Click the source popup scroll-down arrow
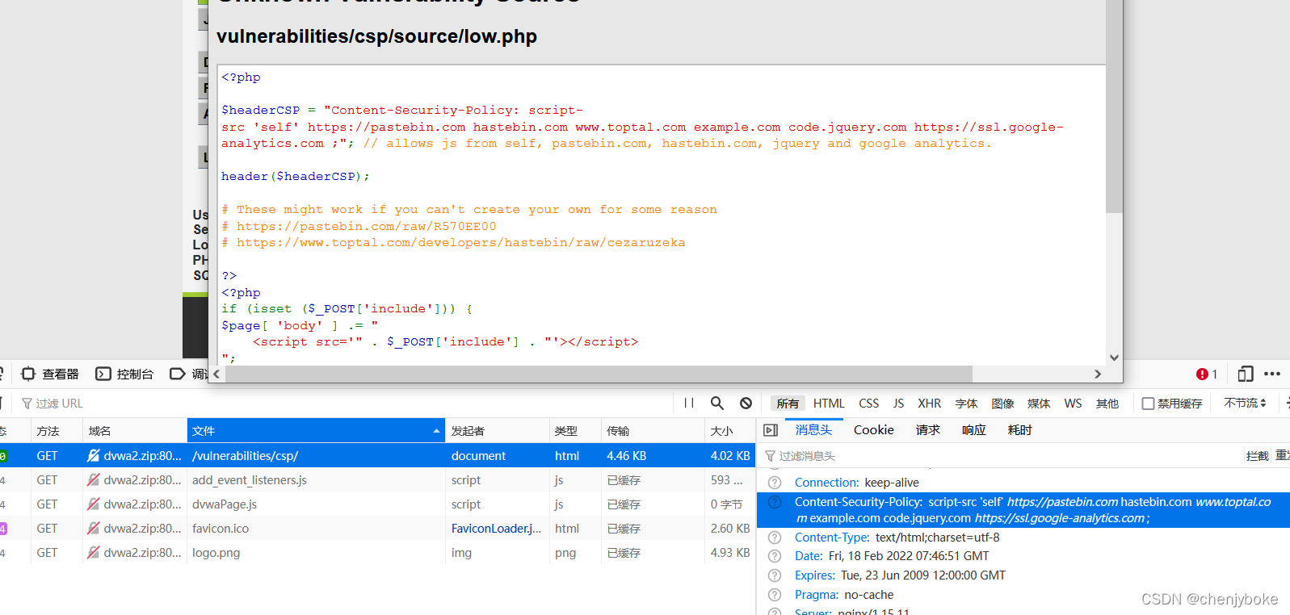Image resolution: width=1290 pixels, height=615 pixels. [x=1114, y=357]
